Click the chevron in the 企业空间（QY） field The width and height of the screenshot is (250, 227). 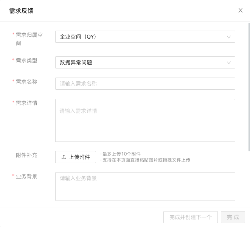[x=229, y=37]
